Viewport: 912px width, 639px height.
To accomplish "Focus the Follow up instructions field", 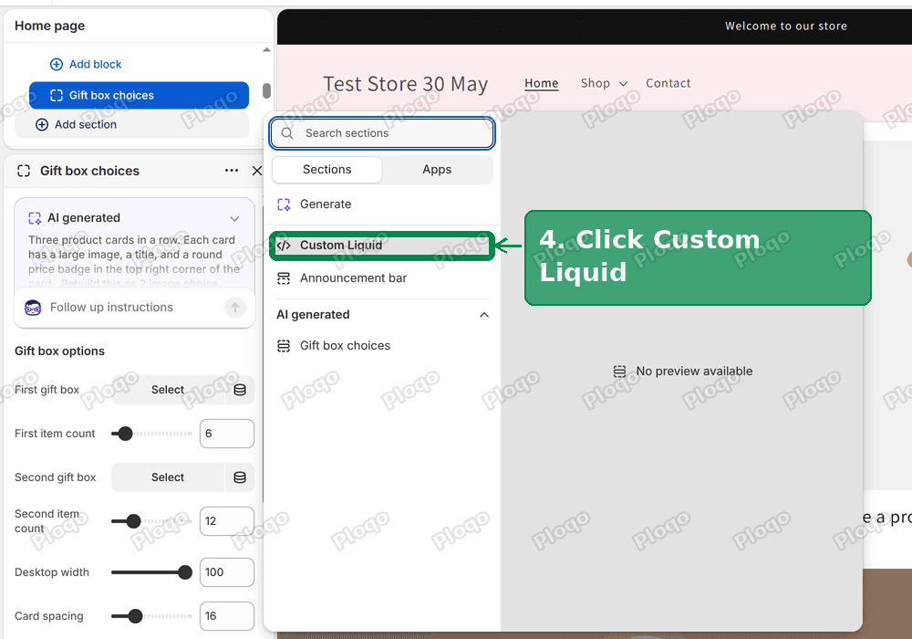I will [x=134, y=308].
